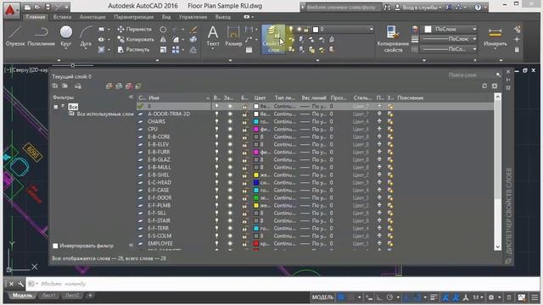Screen dimensions: 543x305
Task: Click the yellow color swatch of E-B-SHEL layer
Action: point(256,175)
